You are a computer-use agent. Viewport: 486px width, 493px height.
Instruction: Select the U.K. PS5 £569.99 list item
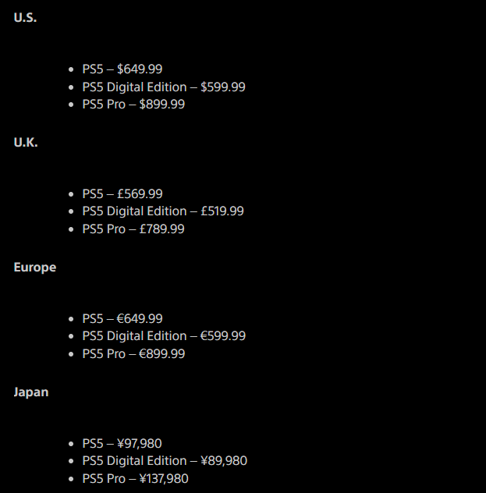tap(122, 194)
